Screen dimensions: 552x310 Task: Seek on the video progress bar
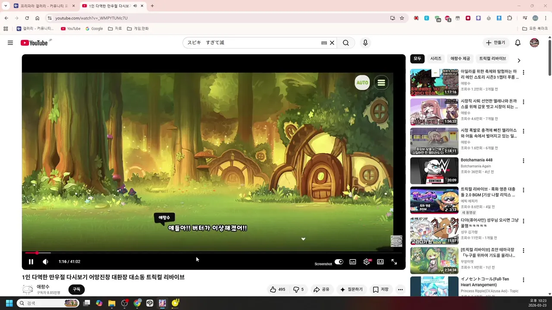tap(213, 253)
